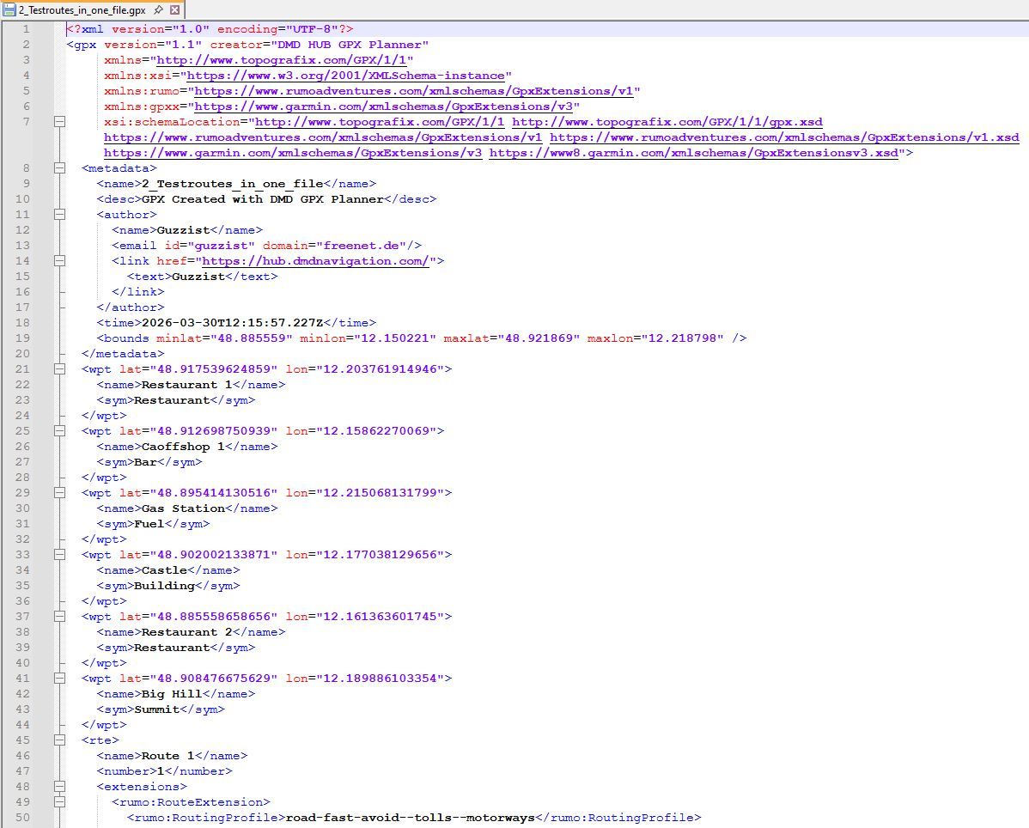Image resolution: width=1029 pixels, height=828 pixels.
Task: Click the rumoadventures v1.xsd link
Action: (783, 137)
